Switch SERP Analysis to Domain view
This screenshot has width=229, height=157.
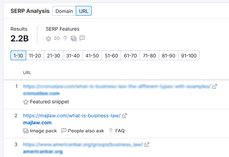pyautogui.click(x=64, y=11)
